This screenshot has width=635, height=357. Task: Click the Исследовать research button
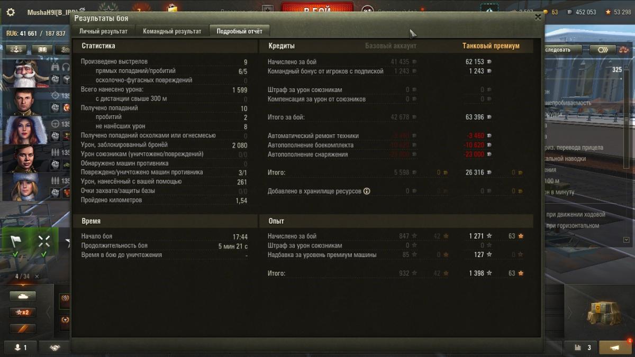[562, 50]
